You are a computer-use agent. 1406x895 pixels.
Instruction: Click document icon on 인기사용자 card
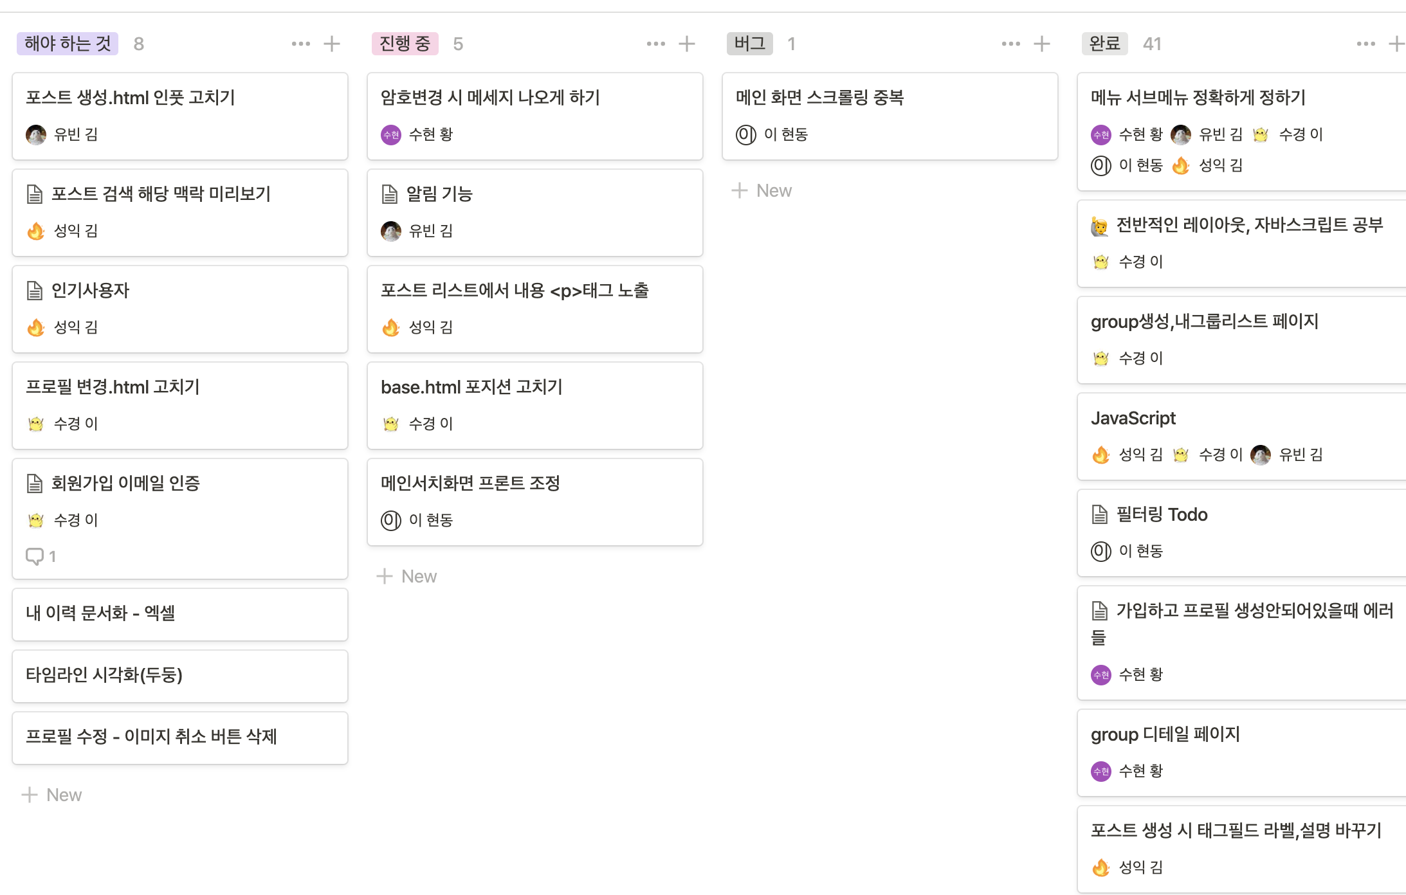tap(35, 291)
